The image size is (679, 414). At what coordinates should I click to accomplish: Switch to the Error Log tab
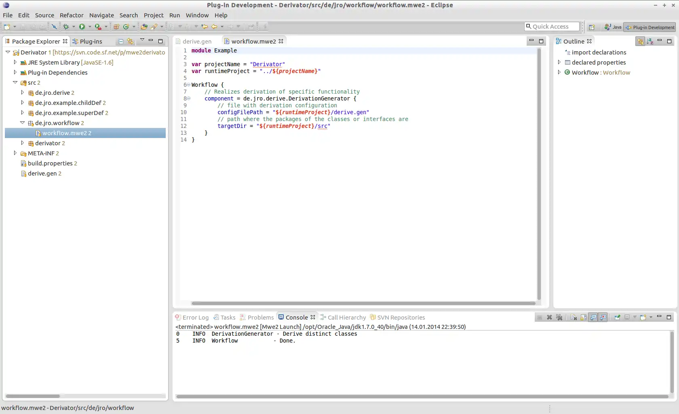click(192, 318)
